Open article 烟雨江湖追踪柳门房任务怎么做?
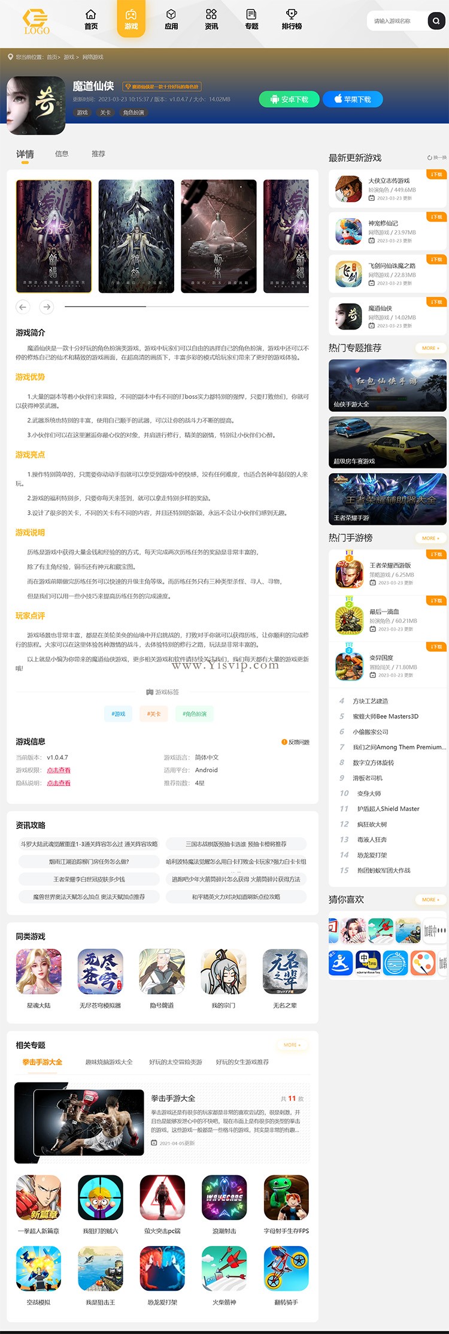Viewport: 449px width, 1334px height. pyautogui.click(x=89, y=861)
